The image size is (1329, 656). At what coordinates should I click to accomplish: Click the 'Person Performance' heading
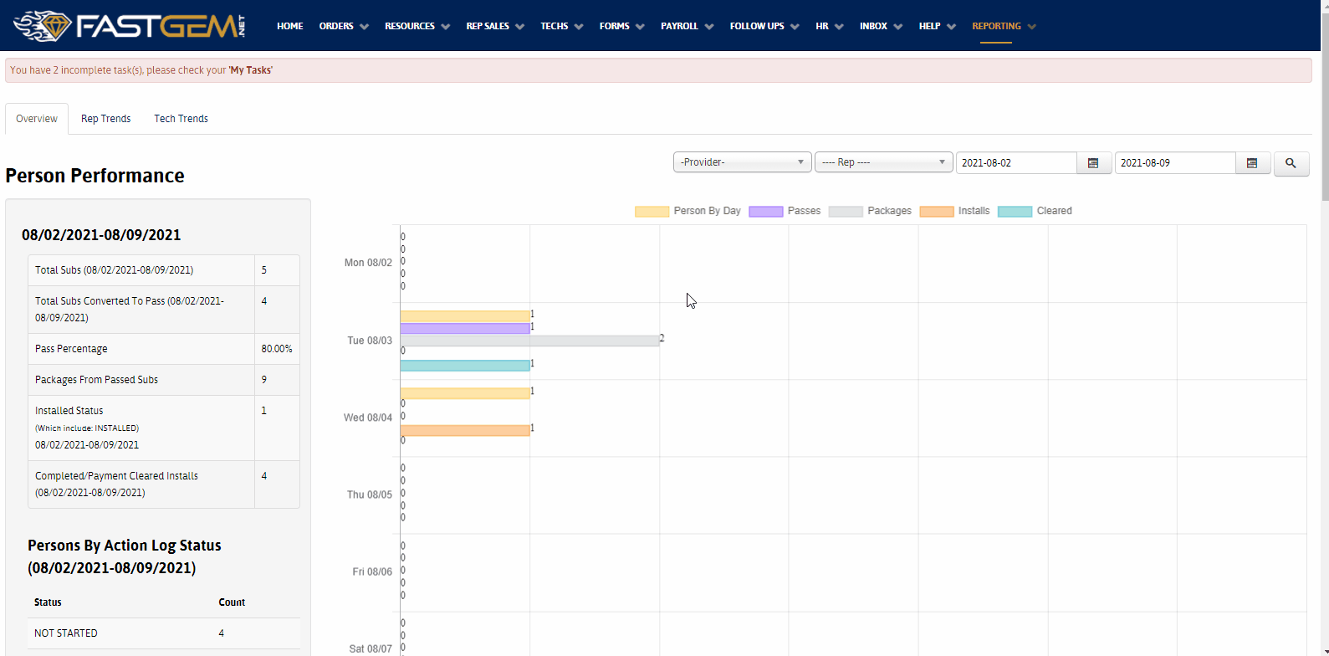coord(95,176)
